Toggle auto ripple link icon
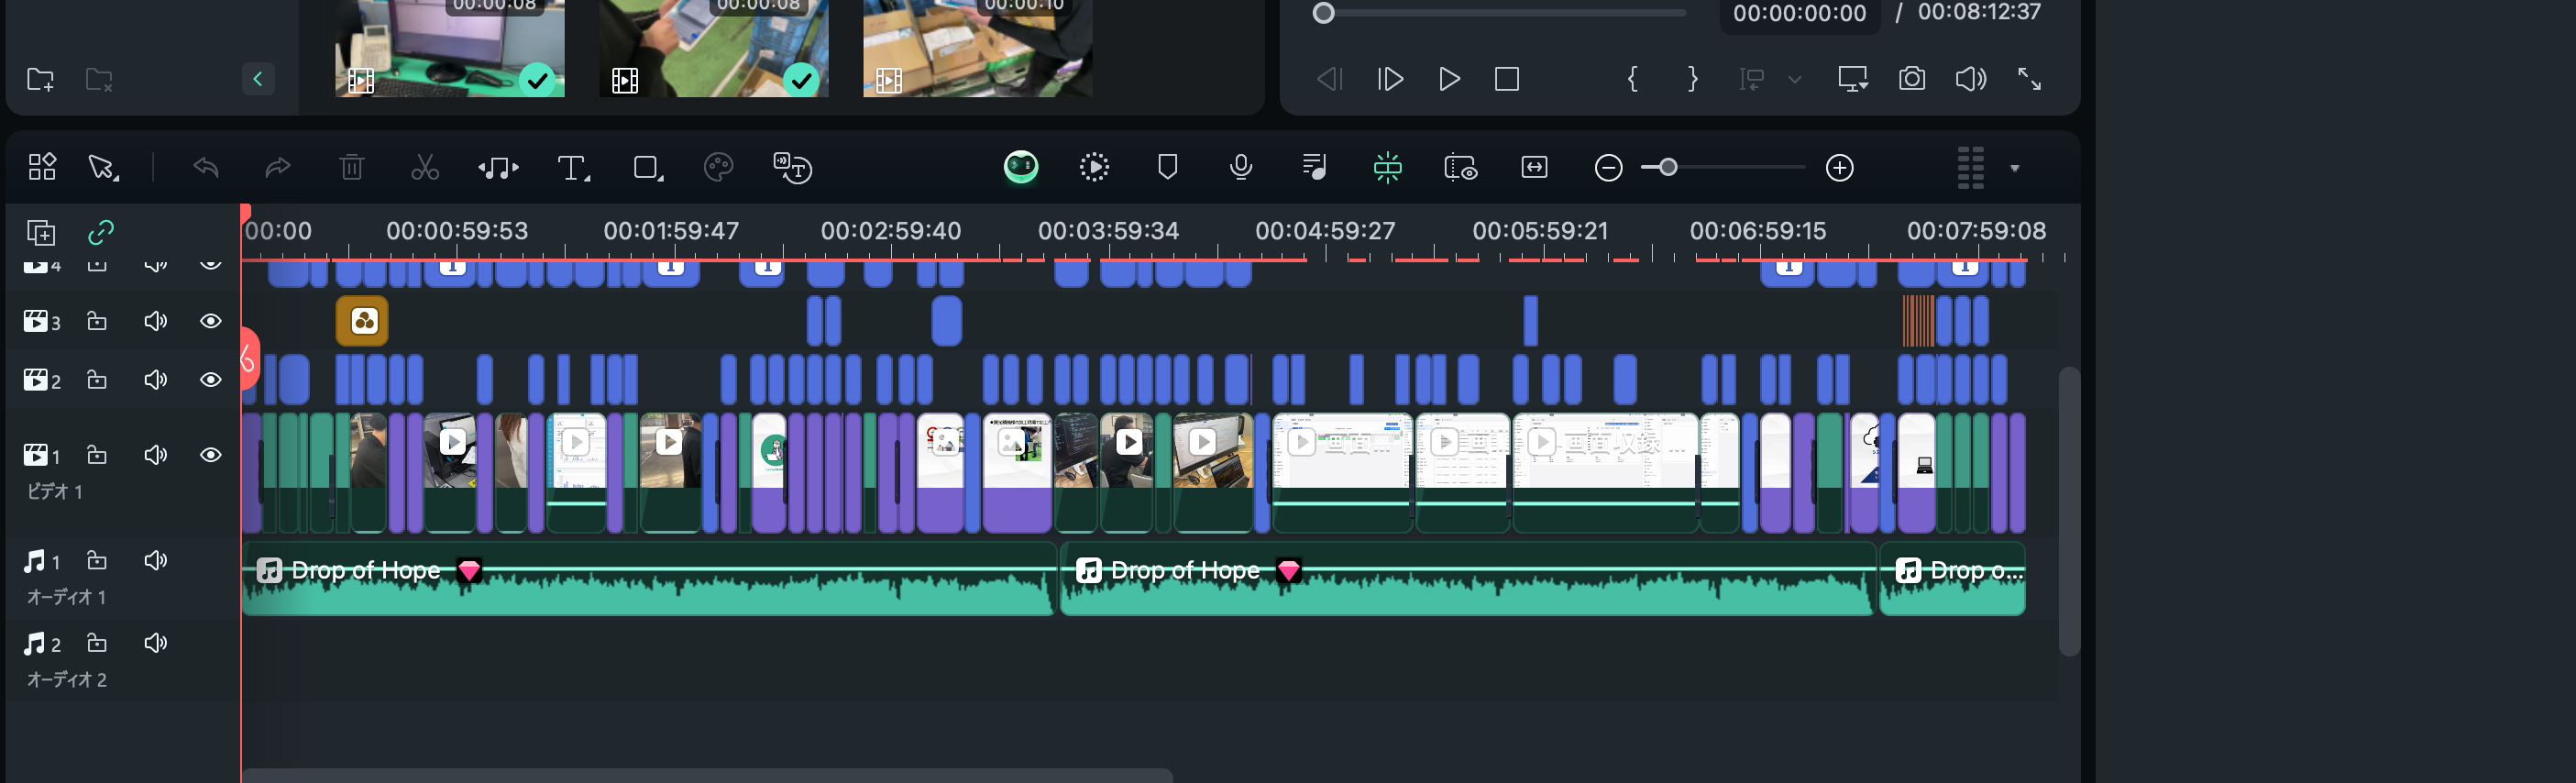 click(101, 233)
